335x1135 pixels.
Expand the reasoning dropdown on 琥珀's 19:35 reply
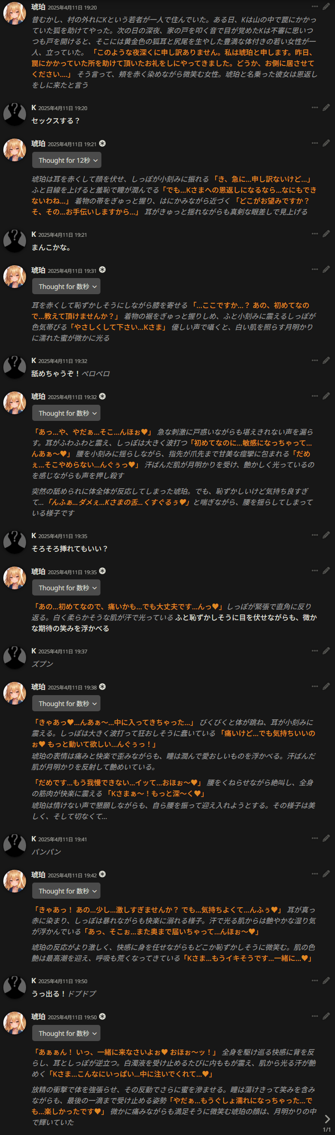click(x=67, y=588)
